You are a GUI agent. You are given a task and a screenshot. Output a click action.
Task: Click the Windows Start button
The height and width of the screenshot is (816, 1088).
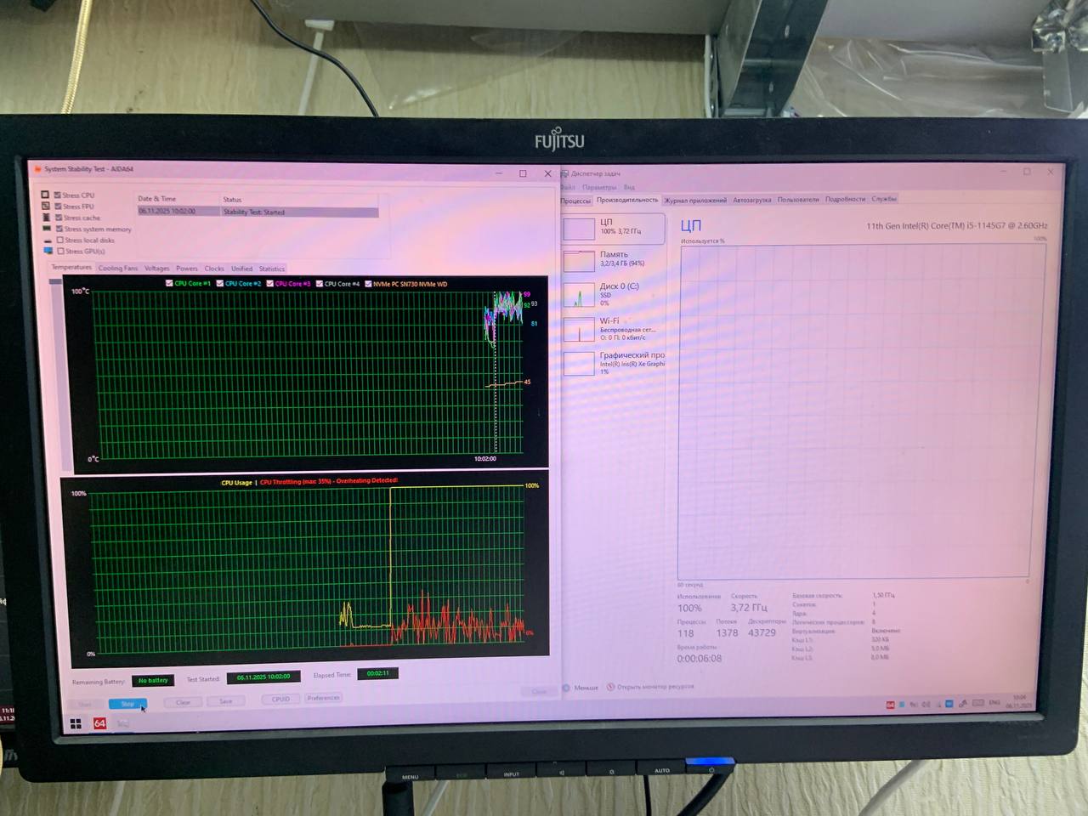point(76,723)
